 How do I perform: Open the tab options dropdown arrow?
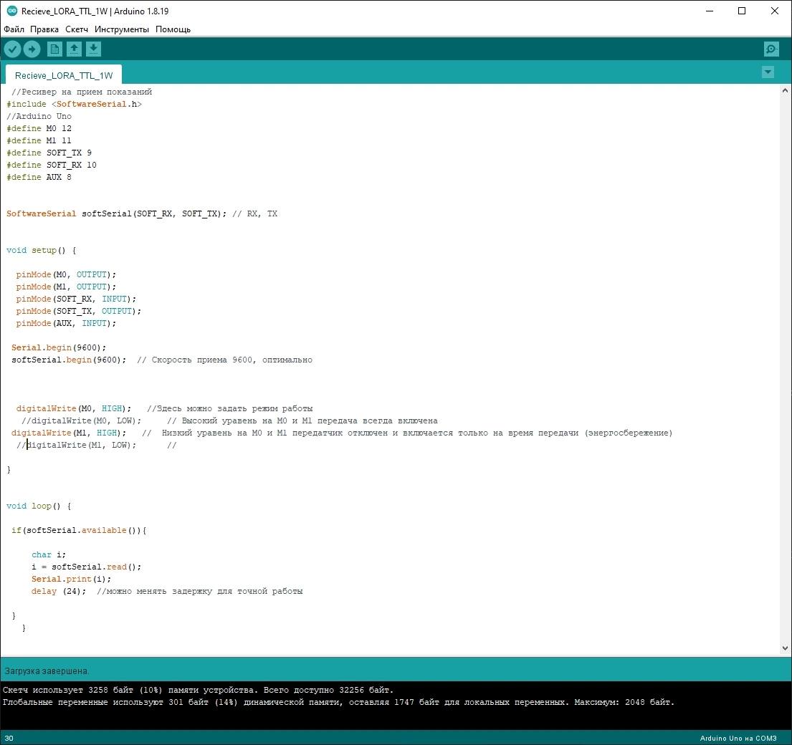tap(768, 72)
